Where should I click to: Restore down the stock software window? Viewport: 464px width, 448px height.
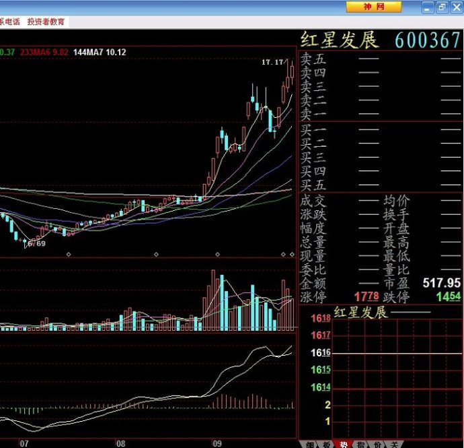(x=442, y=7)
